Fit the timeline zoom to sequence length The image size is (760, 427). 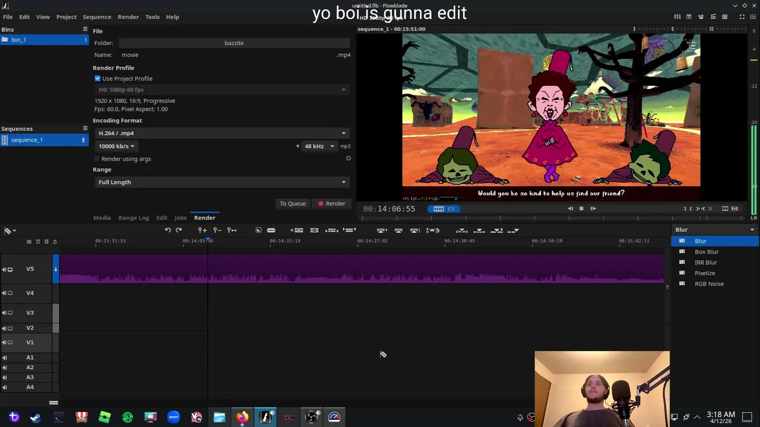coord(232,230)
